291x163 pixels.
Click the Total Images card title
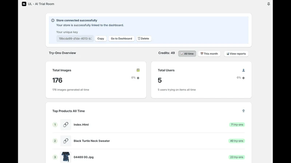[x=62, y=70]
